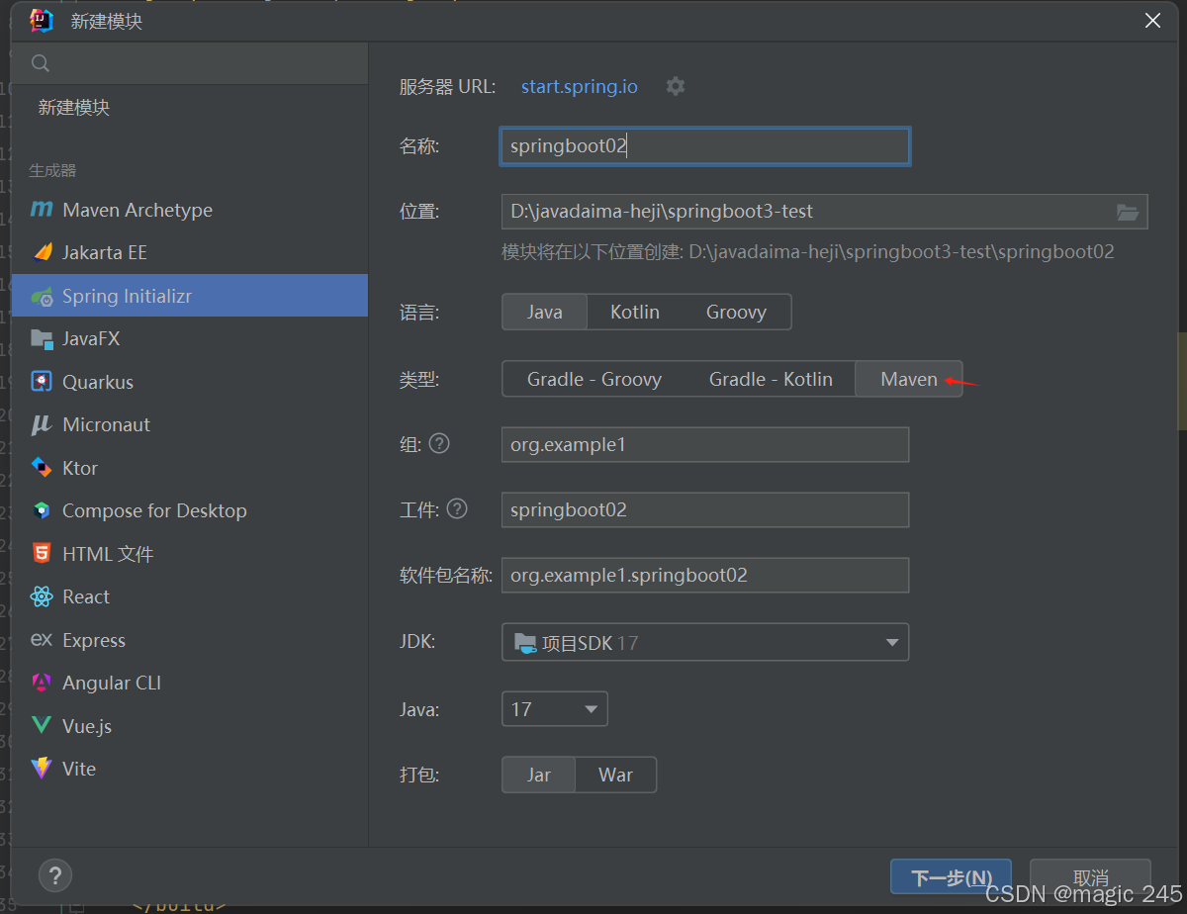Viewport: 1187px width, 914px height.
Task: Click the Micronaut mu icon
Action: tap(42, 424)
